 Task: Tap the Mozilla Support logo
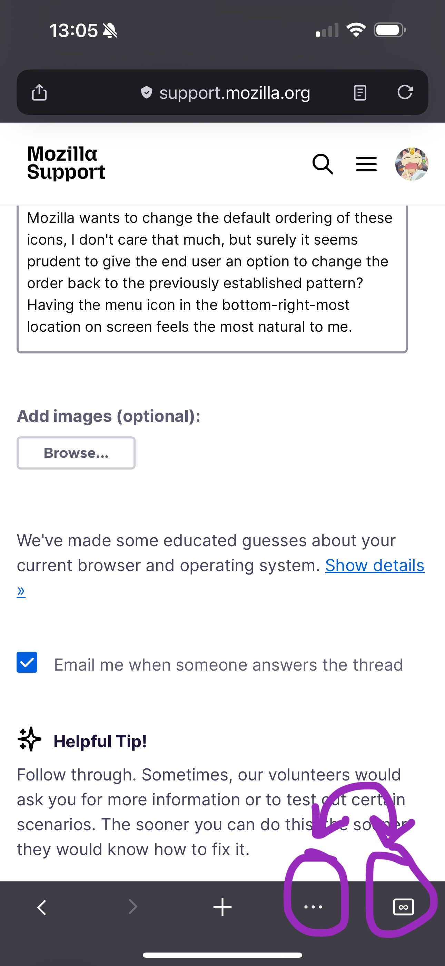point(66,163)
